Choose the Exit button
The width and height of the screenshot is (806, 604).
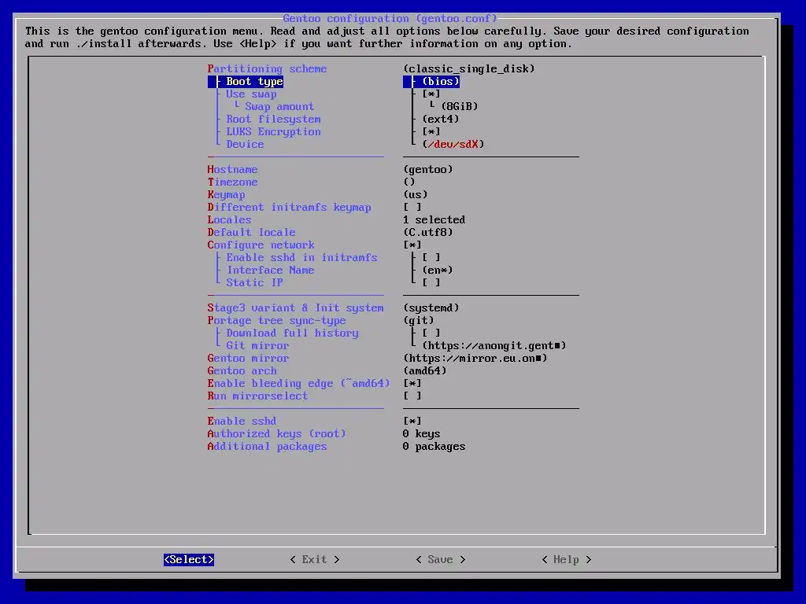click(x=315, y=559)
